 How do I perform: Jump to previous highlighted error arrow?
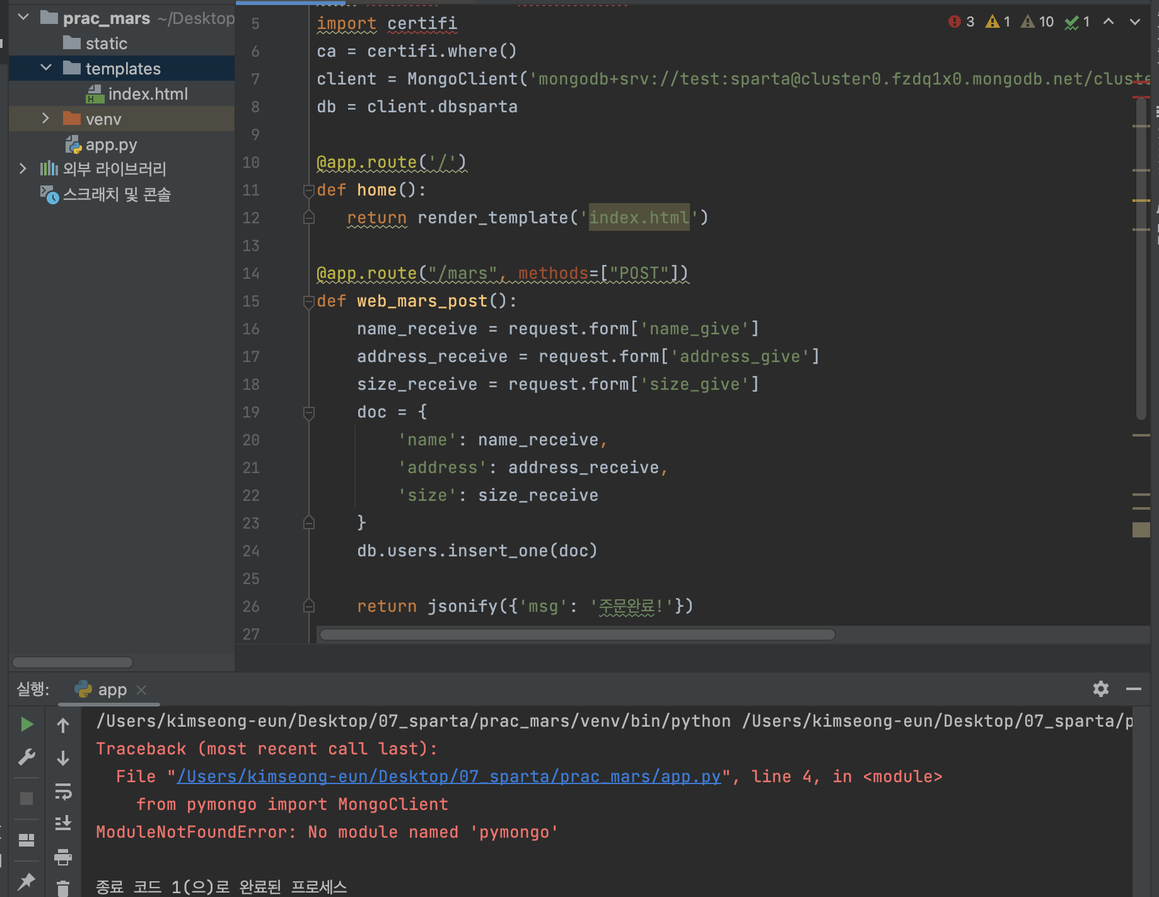click(x=1109, y=21)
